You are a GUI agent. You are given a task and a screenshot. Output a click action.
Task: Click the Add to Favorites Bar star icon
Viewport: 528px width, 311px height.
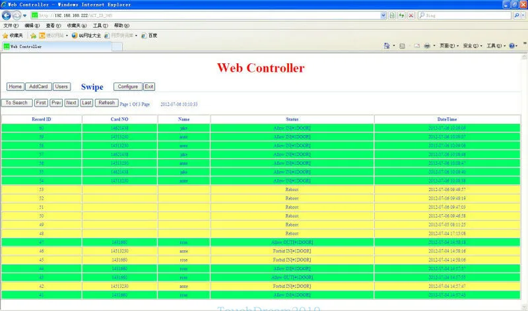33,36
